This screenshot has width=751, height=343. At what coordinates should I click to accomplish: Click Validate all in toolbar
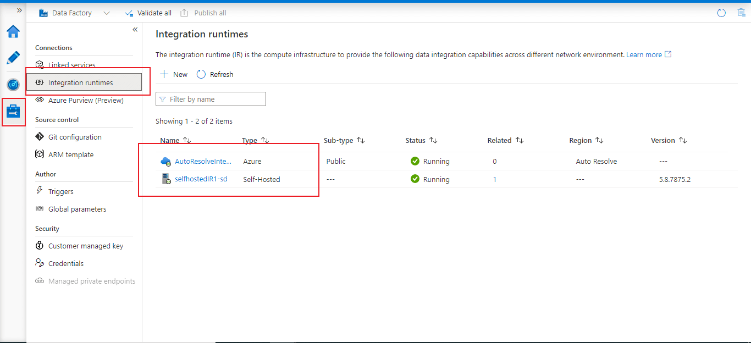click(x=148, y=13)
